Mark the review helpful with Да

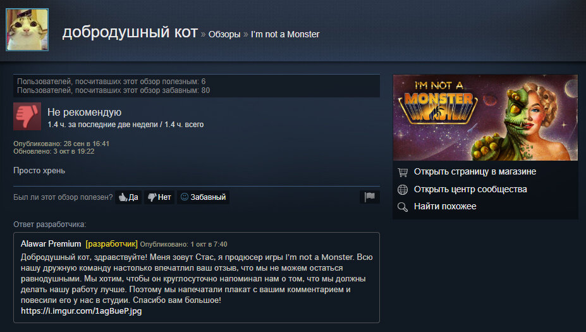(128, 197)
